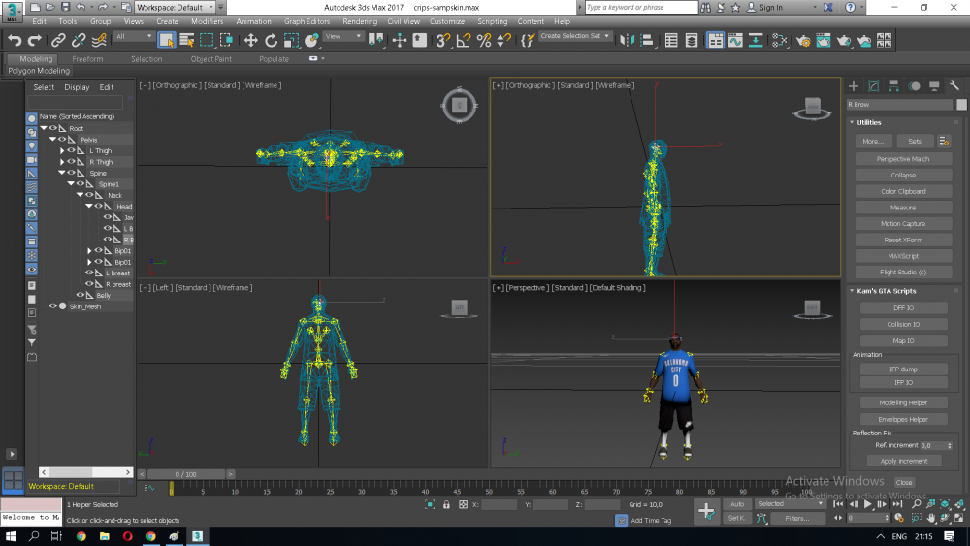Click the Reset XForm utility button

(x=903, y=240)
